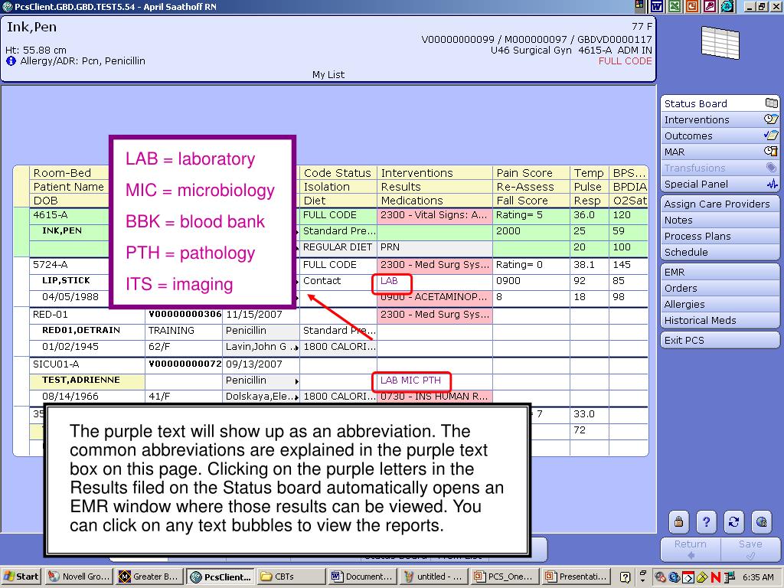Expand the arrow beside Lavin,John G provider
Screen dimensions: 784x588
click(296, 348)
